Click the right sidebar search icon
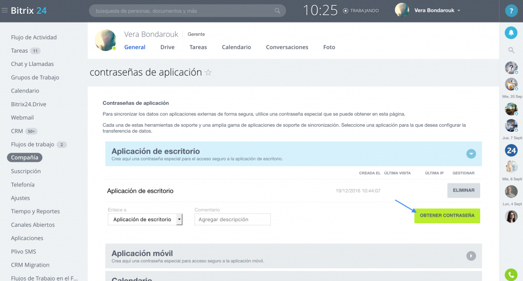 [511, 51]
